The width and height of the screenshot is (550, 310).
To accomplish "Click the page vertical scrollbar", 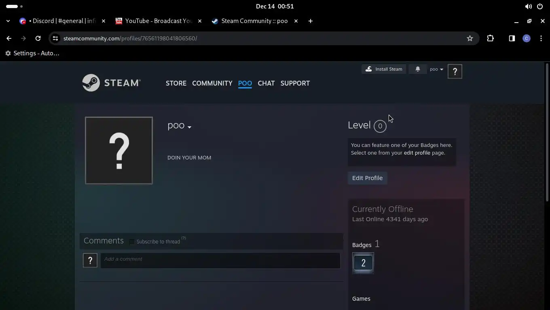I will [x=547, y=133].
